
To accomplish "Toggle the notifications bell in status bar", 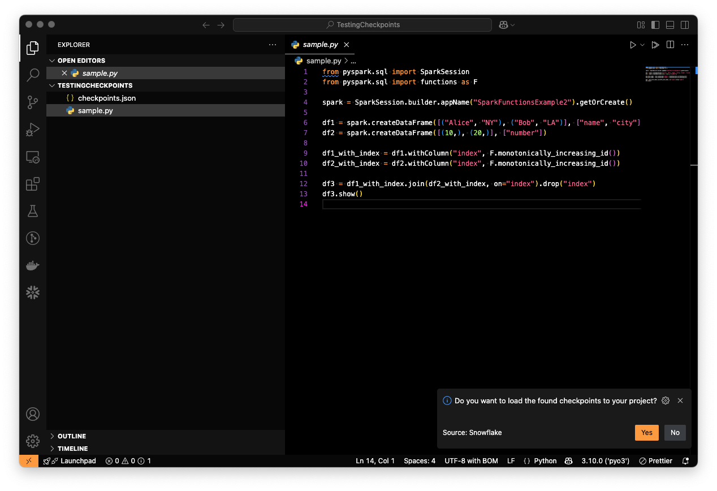I will pos(685,460).
